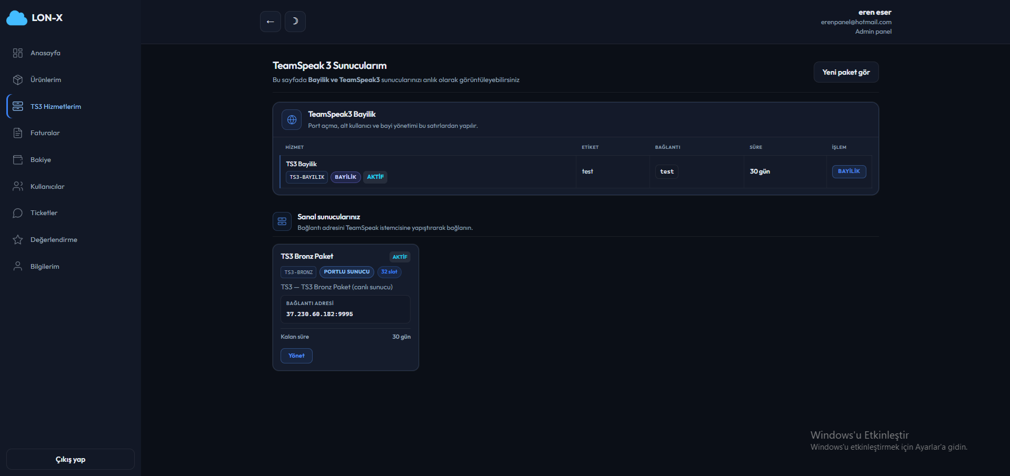Screen dimensions: 1010x476
Task: Navigate to Faturalar page
Action: (x=71, y=133)
